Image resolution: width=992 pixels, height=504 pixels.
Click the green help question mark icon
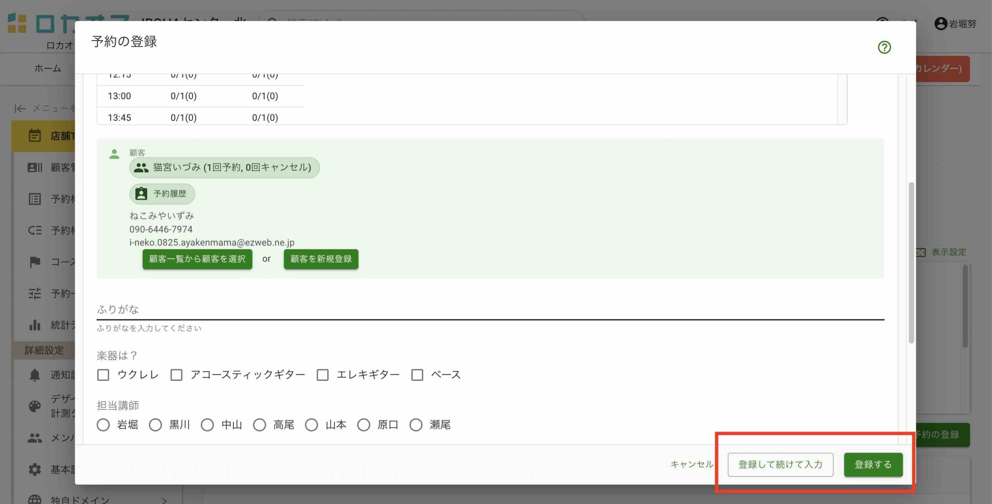click(884, 47)
